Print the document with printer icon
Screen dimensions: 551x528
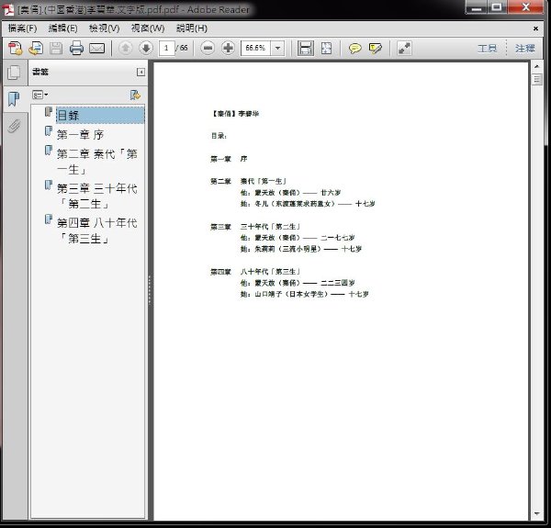pyautogui.click(x=76, y=48)
